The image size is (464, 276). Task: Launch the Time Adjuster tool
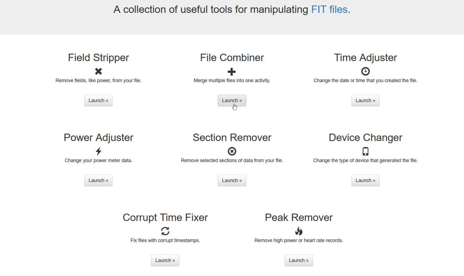point(365,101)
